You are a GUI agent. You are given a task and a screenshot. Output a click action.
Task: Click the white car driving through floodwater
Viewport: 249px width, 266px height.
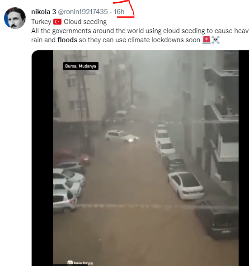click(122, 136)
